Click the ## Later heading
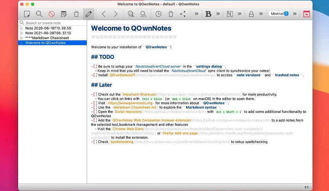This screenshot has height=191, width=329. (102, 85)
